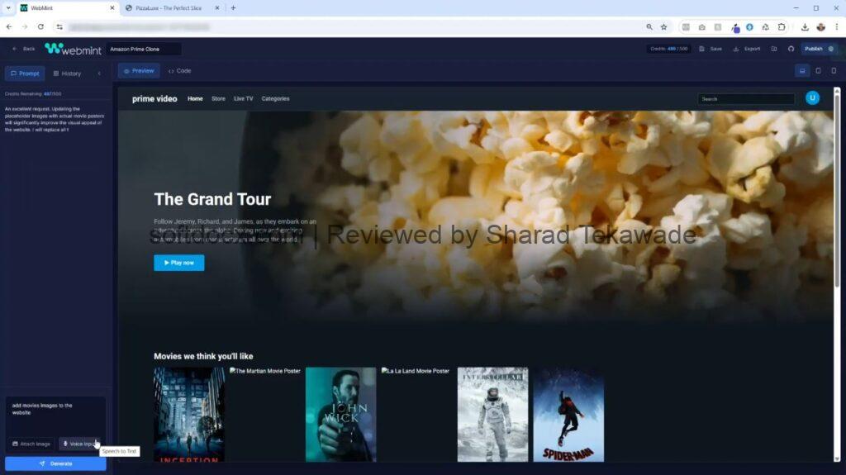
Task: Click the Chrome downloads icon
Action: [x=805, y=26]
